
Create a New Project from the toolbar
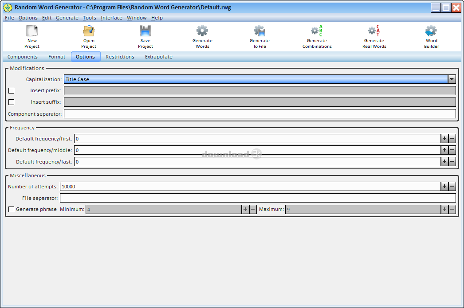(31, 35)
